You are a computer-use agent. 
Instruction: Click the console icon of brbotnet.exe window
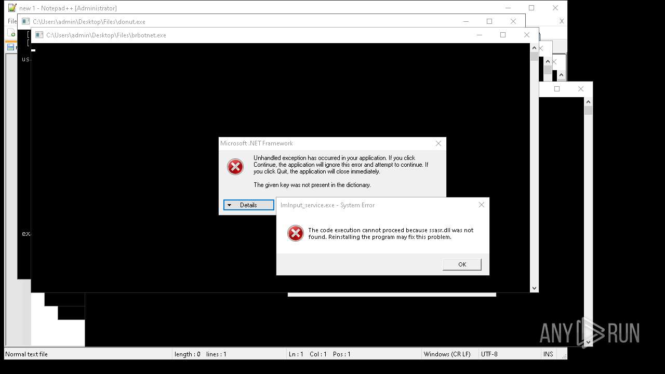tap(39, 35)
